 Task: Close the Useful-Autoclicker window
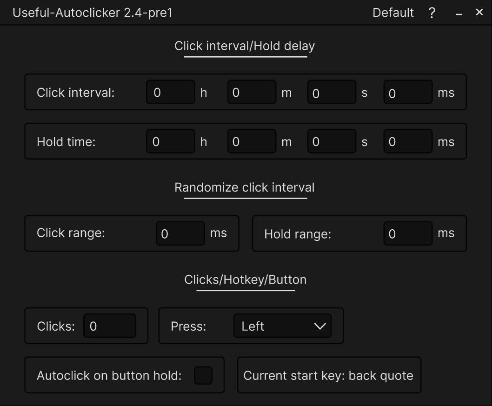point(479,12)
